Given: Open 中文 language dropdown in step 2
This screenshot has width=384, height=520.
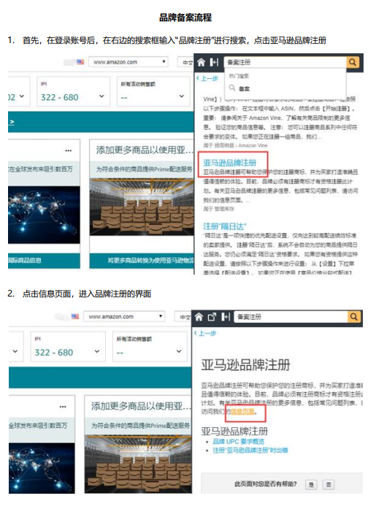Looking at the screenshot, I should [183, 317].
